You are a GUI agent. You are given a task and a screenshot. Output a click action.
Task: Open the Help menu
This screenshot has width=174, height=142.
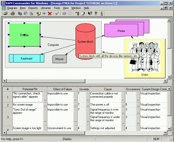(86, 8)
